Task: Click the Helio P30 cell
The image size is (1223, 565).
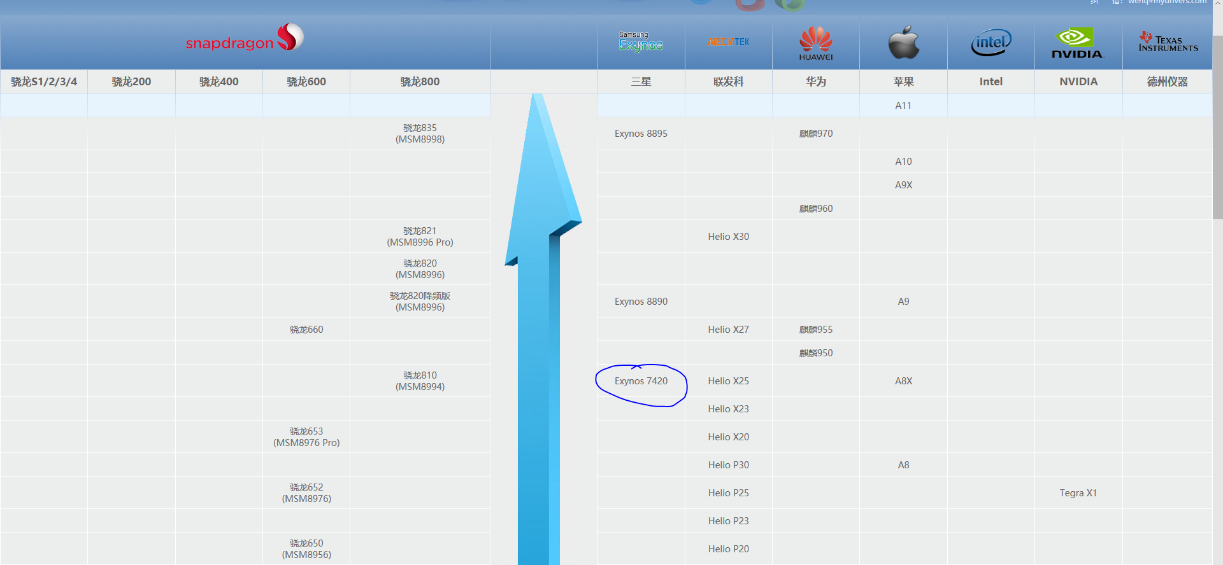Action: click(x=729, y=465)
